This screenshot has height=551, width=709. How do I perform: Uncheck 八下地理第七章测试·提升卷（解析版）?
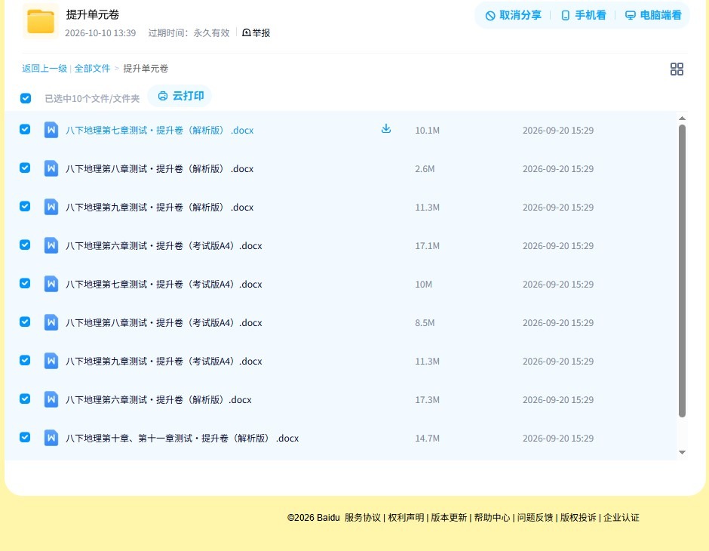tap(25, 129)
